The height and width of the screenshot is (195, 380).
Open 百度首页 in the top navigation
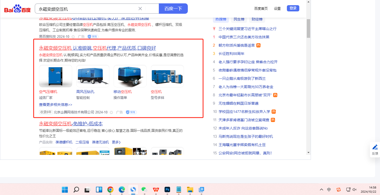click(261, 9)
